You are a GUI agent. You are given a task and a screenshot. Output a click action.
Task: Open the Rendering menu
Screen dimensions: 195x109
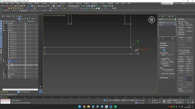coord(62,3)
